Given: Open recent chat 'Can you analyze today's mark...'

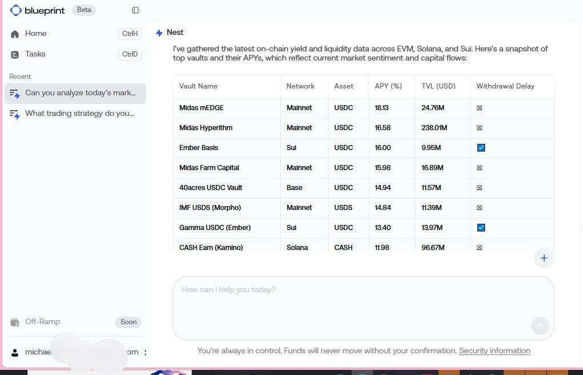Looking at the screenshot, I should pyautogui.click(x=75, y=93).
